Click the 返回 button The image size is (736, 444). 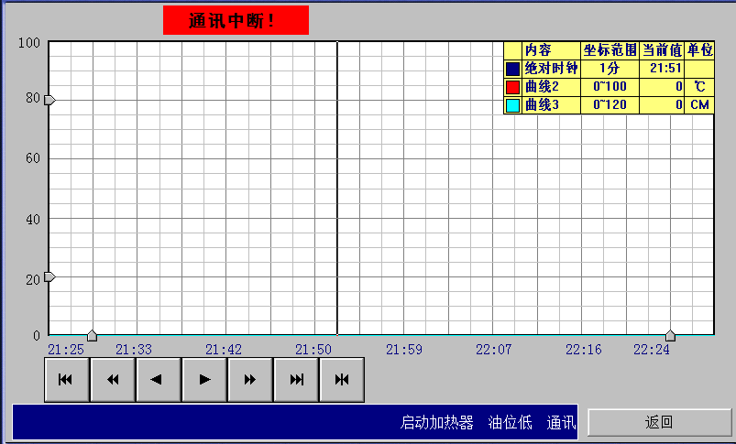(660, 422)
